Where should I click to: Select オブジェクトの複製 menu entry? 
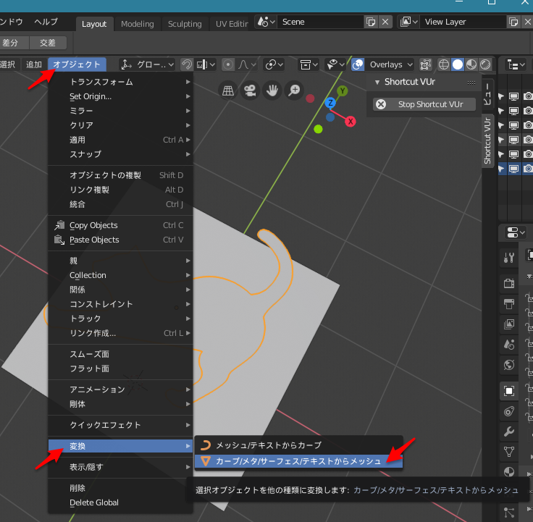click(x=120, y=175)
